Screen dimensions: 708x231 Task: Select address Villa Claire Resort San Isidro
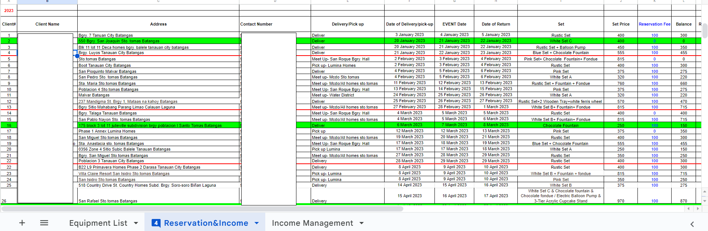click(158, 174)
